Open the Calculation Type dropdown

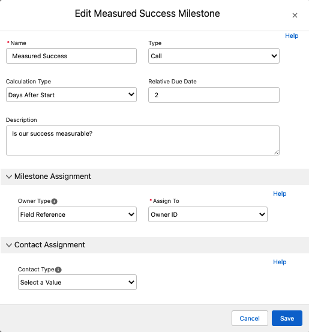[71, 95]
